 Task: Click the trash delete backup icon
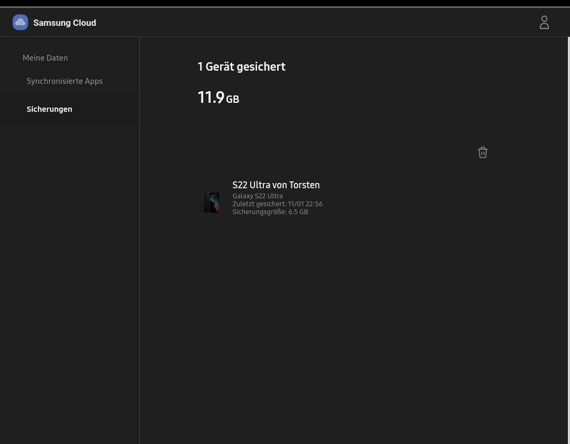coord(482,152)
